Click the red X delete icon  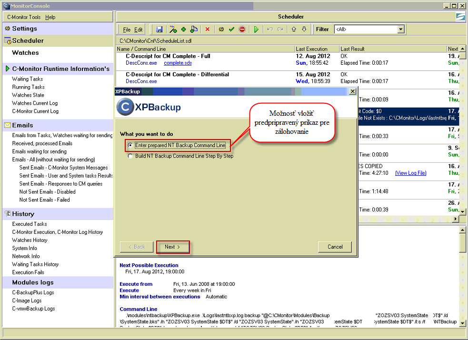tap(208, 29)
